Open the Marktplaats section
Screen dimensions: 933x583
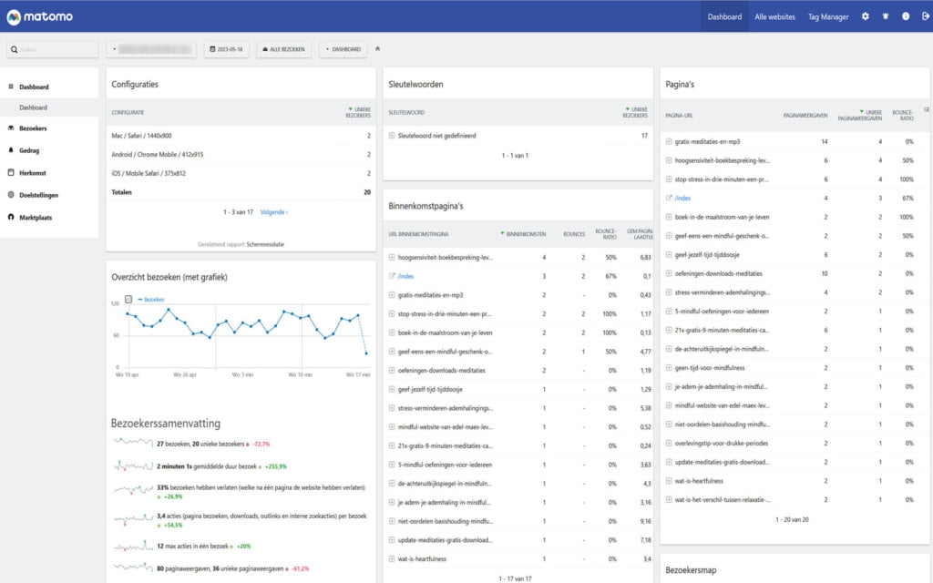(x=13, y=217)
